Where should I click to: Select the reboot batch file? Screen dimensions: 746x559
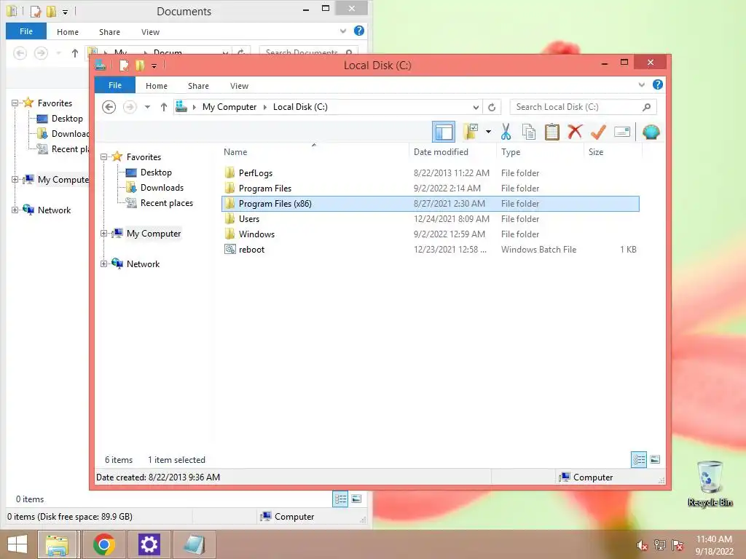click(x=431, y=249)
